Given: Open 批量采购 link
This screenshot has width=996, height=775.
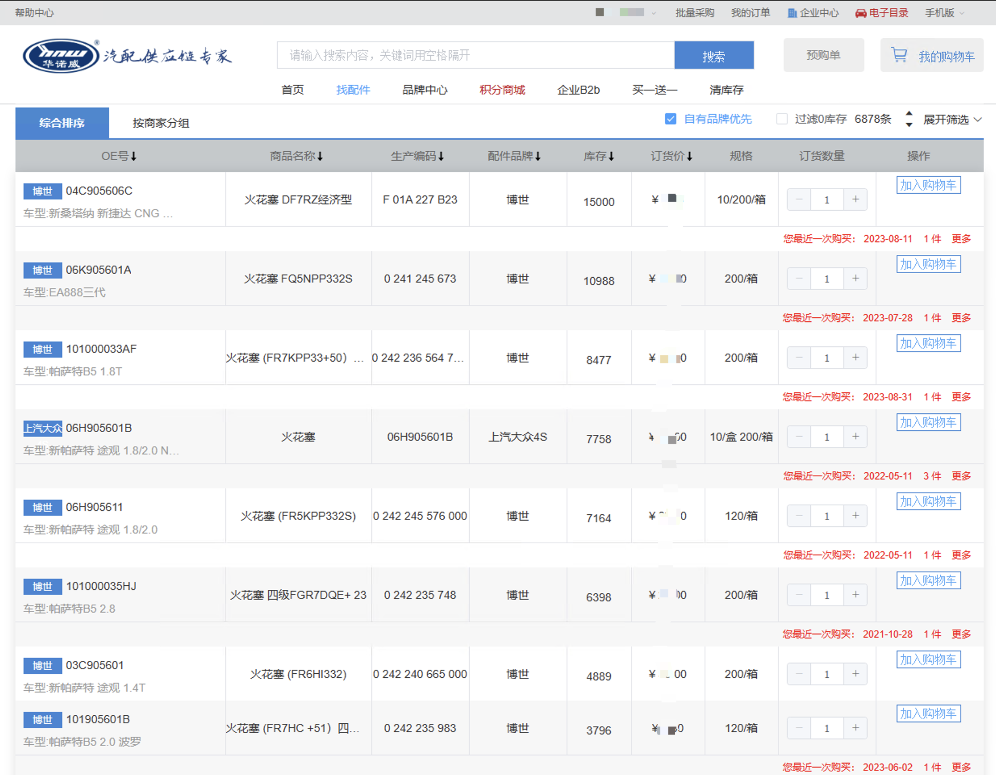Looking at the screenshot, I should coord(695,13).
